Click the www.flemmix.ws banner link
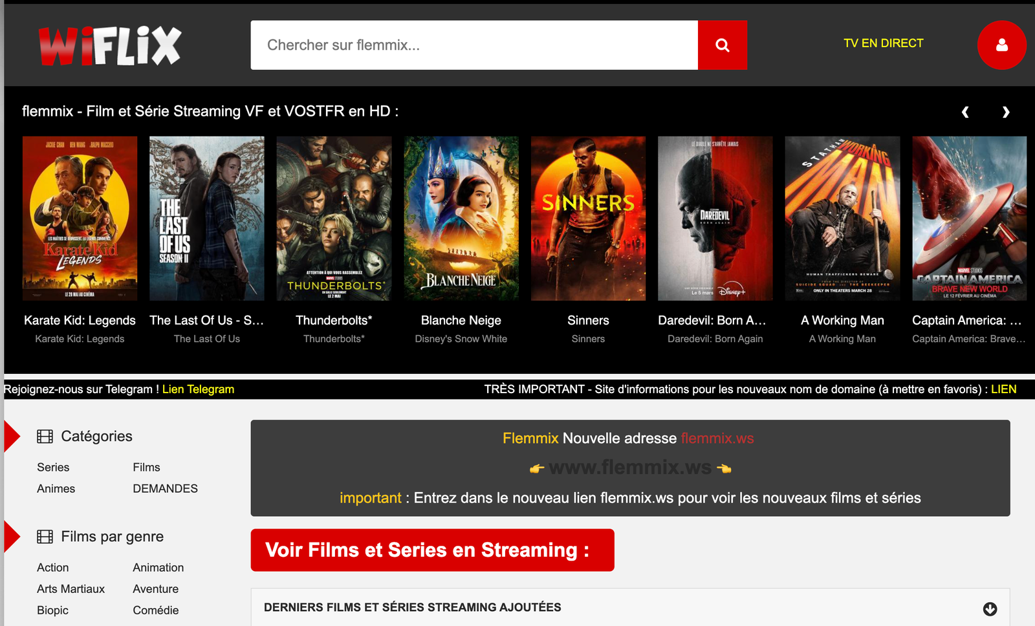This screenshot has width=1035, height=626. point(630,468)
